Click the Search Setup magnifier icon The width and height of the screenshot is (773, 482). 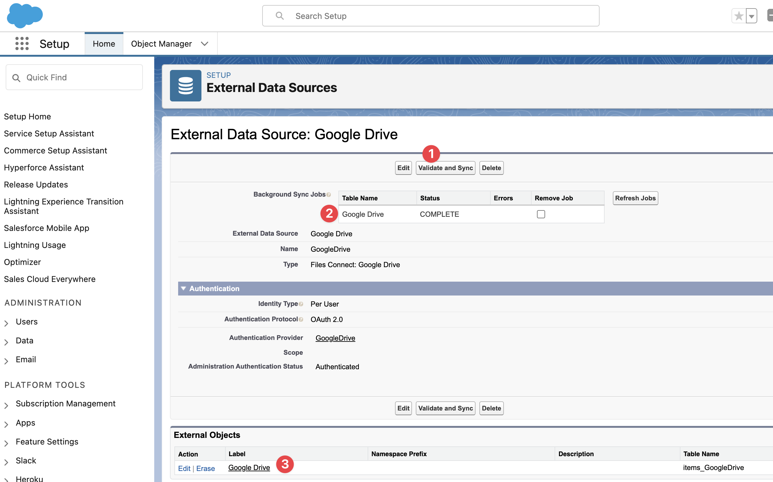point(279,16)
